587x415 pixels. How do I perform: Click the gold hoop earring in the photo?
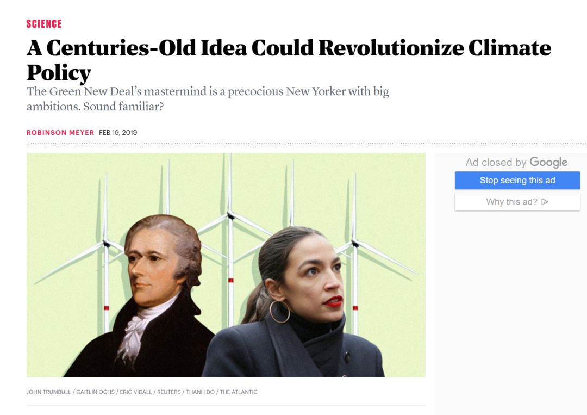pos(280,312)
